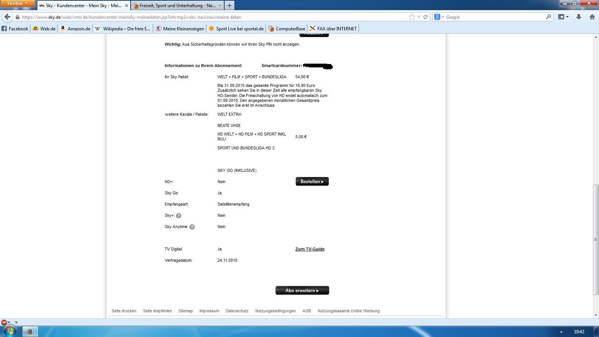
Task: Close the addon bar with X
Action: pos(16,322)
